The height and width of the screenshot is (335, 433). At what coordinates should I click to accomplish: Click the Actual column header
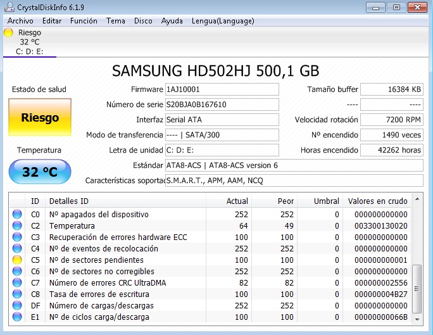pos(229,201)
